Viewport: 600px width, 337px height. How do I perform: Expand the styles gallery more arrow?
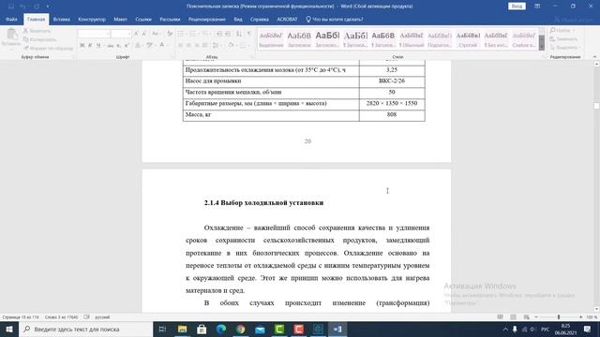(542, 46)
